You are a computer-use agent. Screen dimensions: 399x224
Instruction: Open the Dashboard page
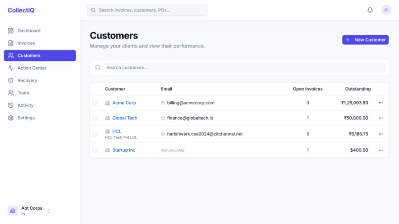pyautogui.click(x=40, y=31)
